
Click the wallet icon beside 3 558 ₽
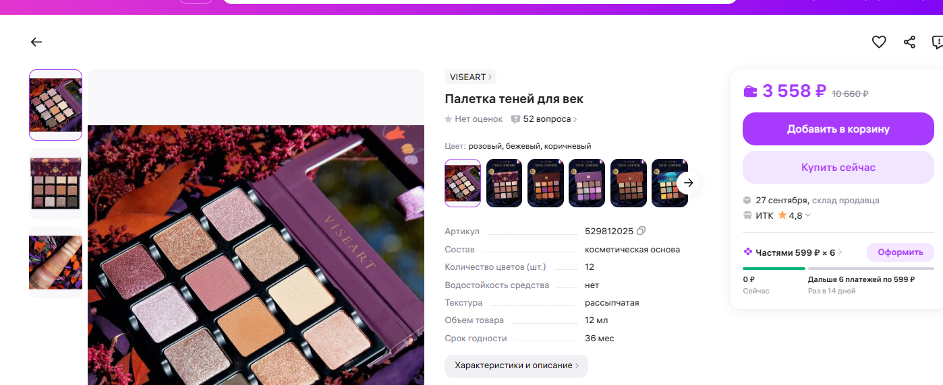click(750, 91)
